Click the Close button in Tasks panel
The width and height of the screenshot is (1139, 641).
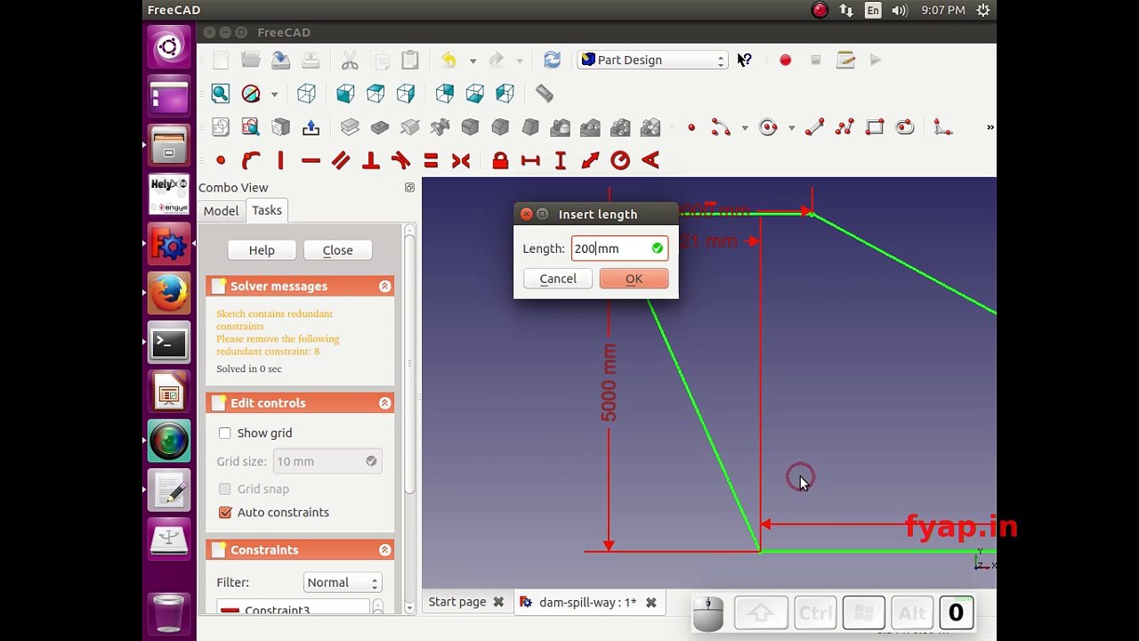click(x=337, y=250)
